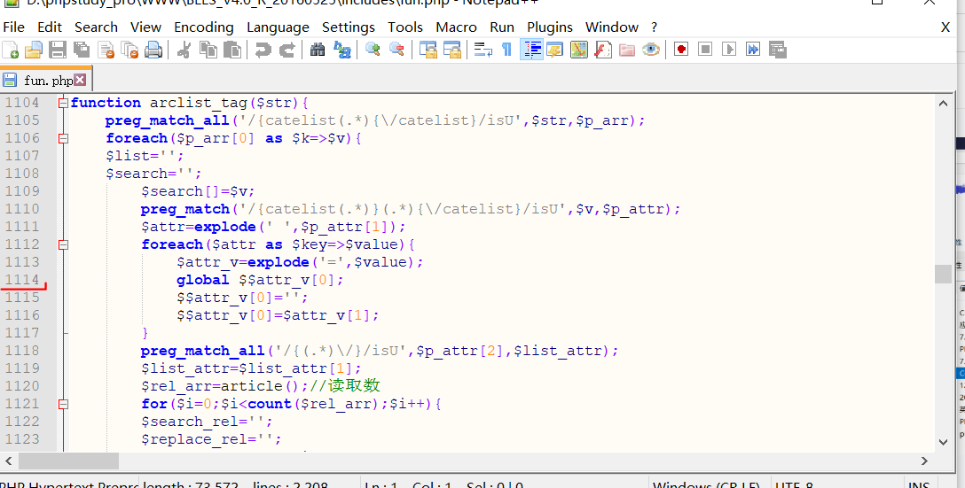Cut selection using scissors icon
The image size is (965, 488).
[x=184, y=50]
